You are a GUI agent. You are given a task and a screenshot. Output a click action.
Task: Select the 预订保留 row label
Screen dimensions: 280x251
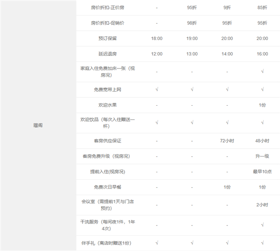tap(107, 38)
